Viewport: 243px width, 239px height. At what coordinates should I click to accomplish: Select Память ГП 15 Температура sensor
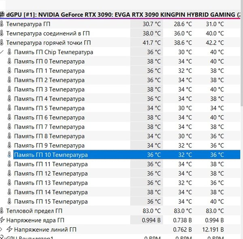point(51,201)
